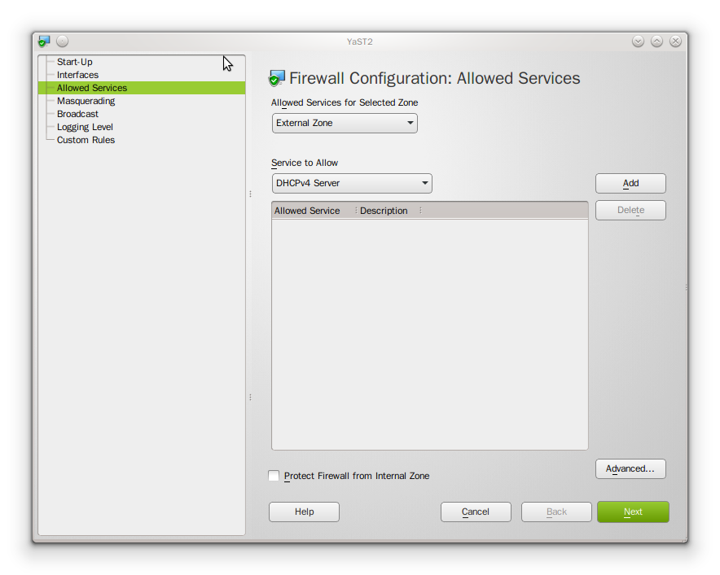This screenshot has height=575, width=720.
Task: Select Interfaces in the sidebar
Action: [77, 75]
